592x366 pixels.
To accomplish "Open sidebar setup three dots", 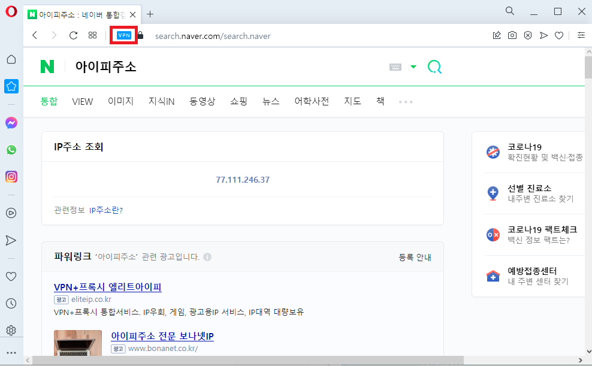I will [11, 353].
